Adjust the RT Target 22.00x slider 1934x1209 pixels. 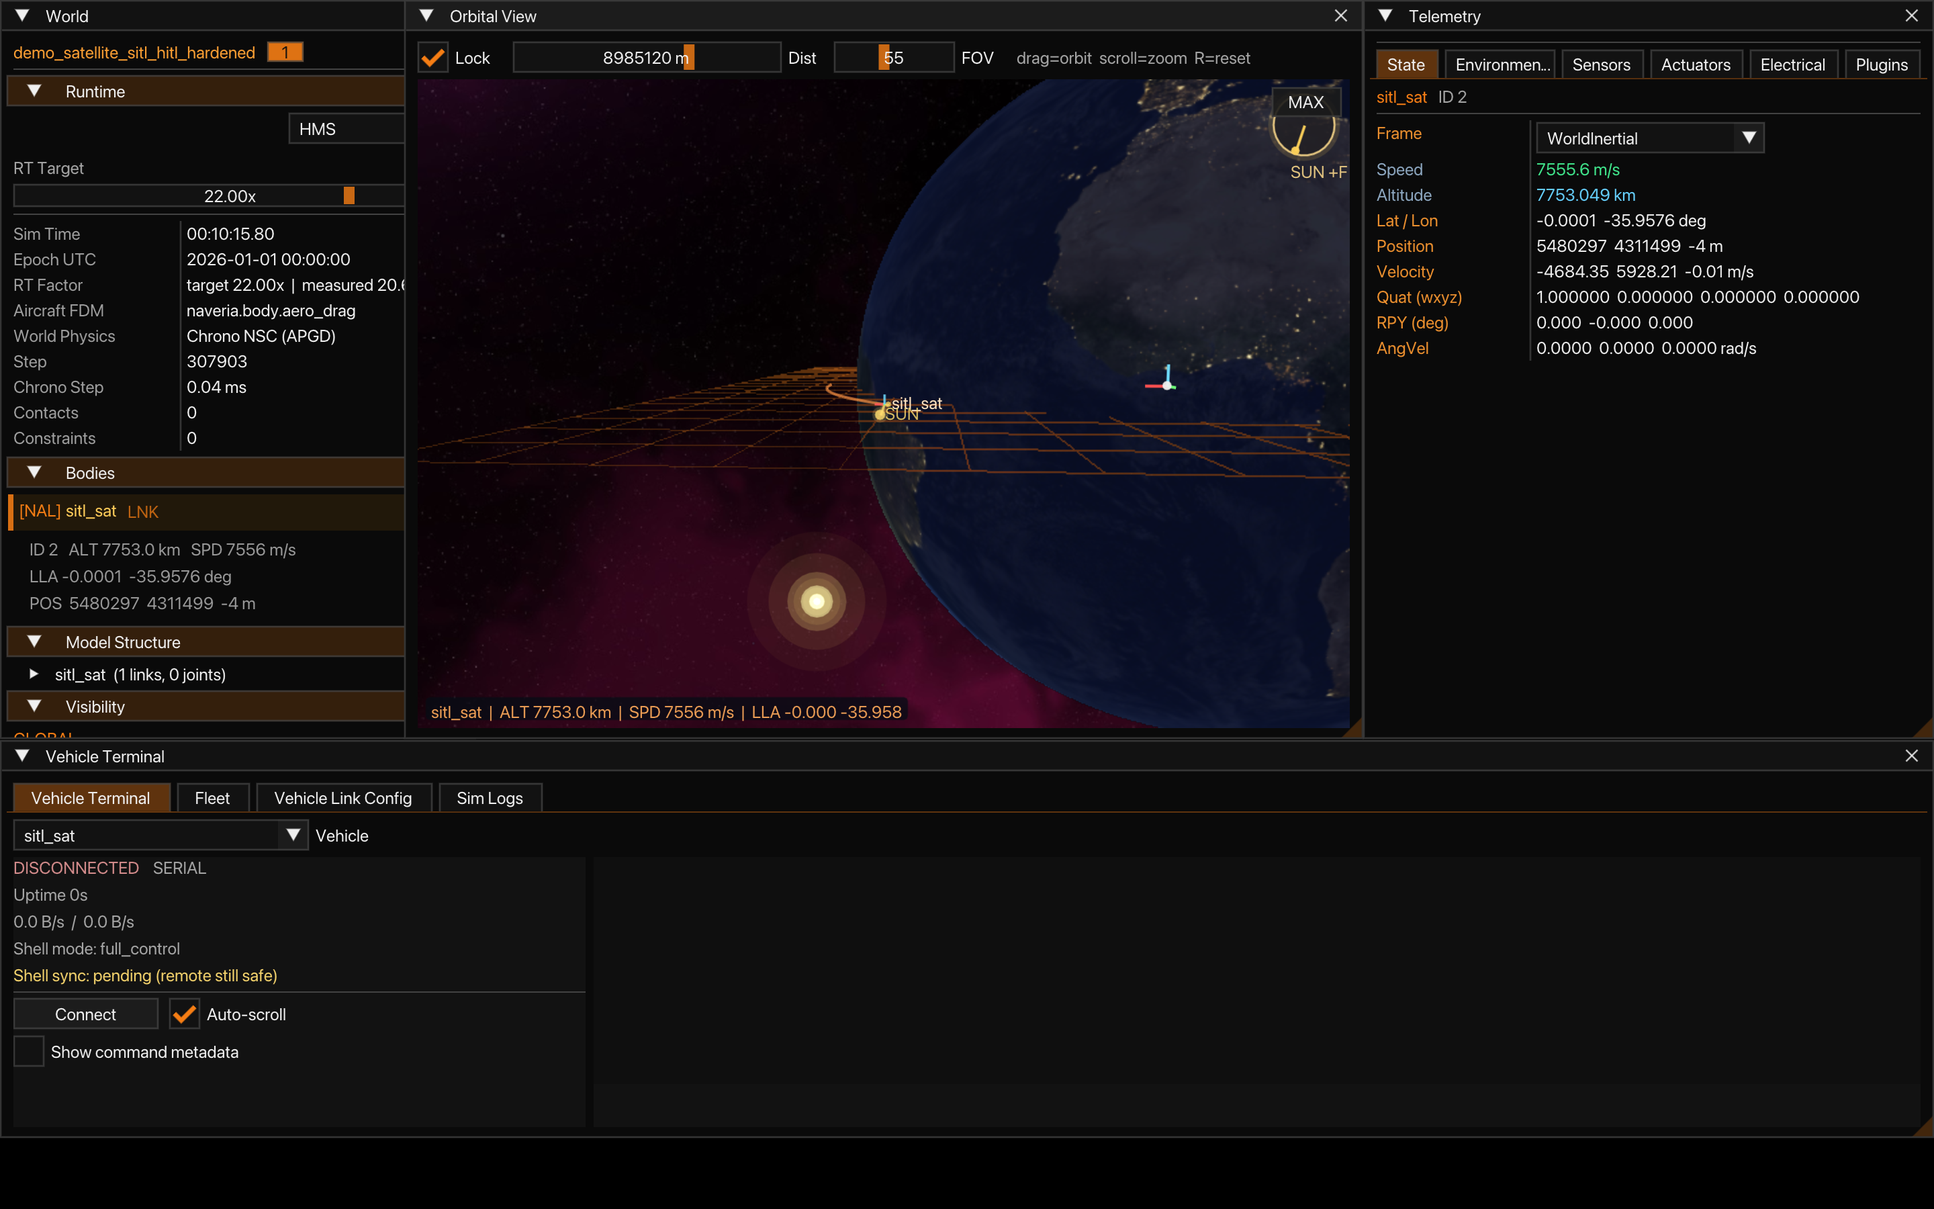click(210, 196)
